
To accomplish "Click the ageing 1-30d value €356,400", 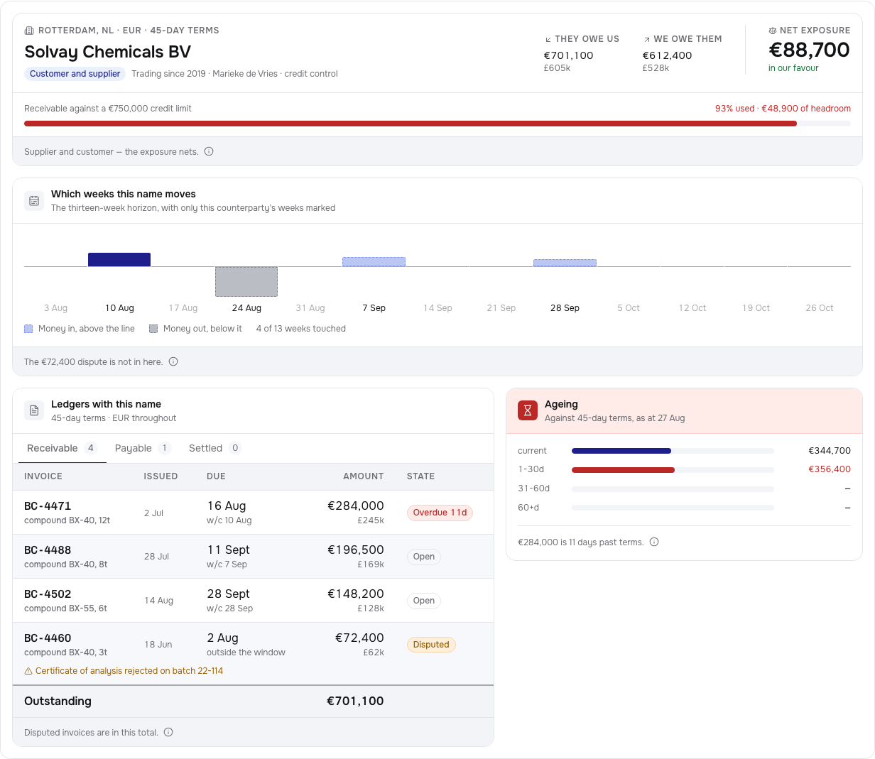I will point(830,469).
